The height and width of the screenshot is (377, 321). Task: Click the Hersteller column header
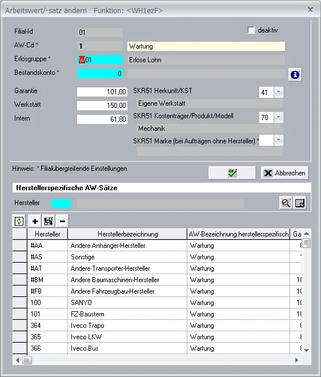click(x=47, y=234)
